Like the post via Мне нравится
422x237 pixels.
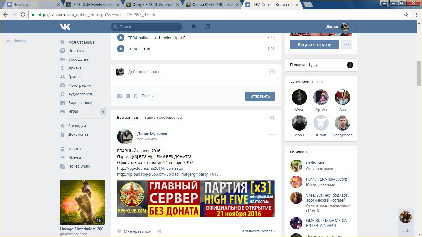point(134,231)
